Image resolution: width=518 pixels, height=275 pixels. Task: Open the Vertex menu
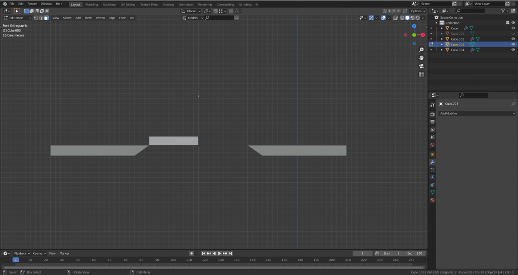click(x=100, y=18)
